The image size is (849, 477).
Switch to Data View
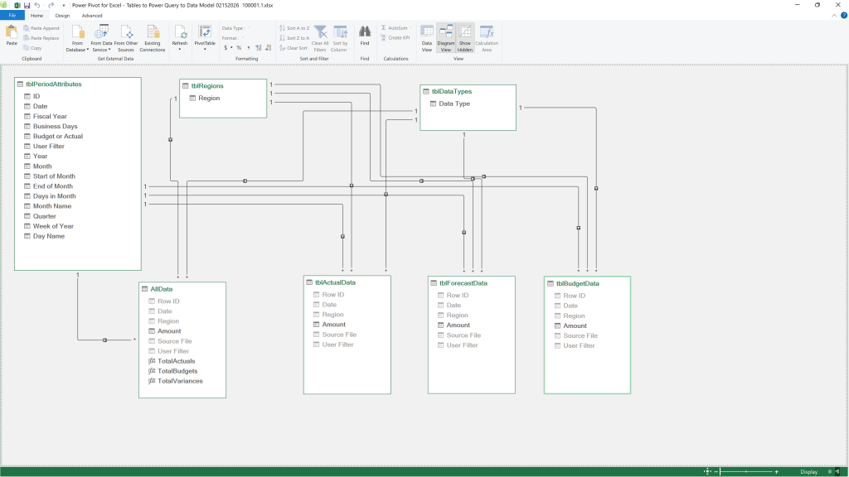point(427,38)
